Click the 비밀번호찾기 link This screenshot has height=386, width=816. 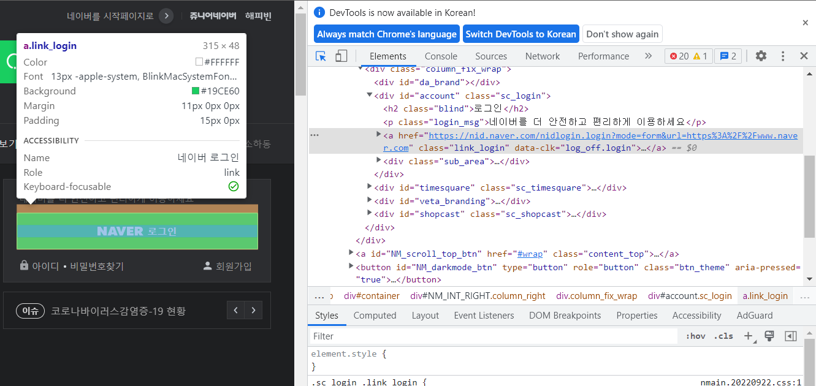(x=97, y=267)
